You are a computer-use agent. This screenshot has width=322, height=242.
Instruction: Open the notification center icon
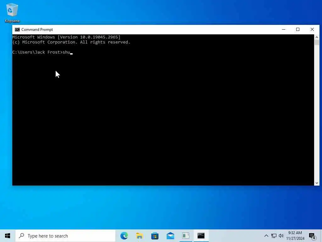[312, 236]
